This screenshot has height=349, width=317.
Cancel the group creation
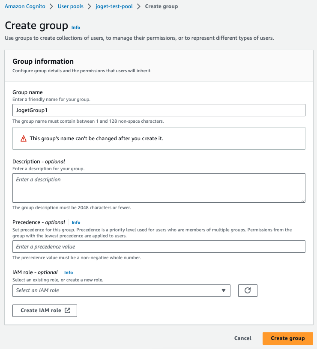pyautogui.click(x=243, y=338)
